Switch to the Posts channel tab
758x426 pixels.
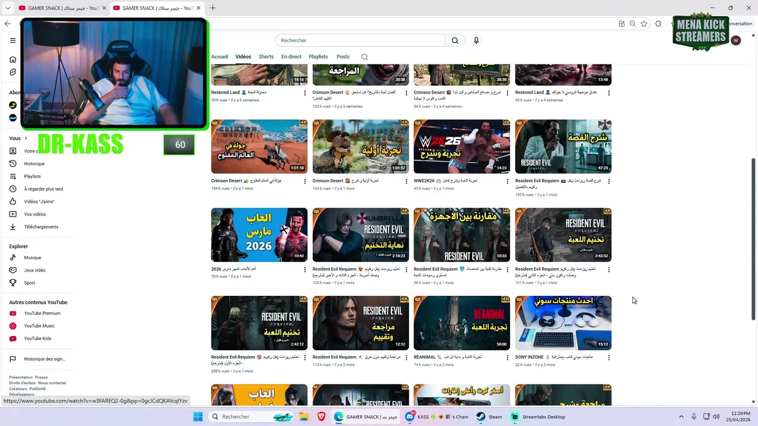click(343, 57)
